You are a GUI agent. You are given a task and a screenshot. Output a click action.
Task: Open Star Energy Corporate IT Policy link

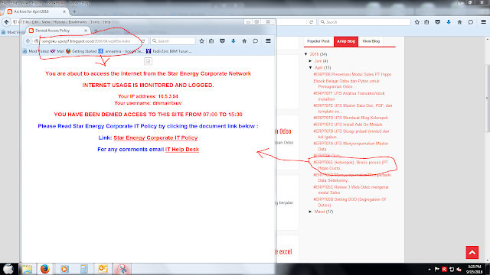click(155, 137)
